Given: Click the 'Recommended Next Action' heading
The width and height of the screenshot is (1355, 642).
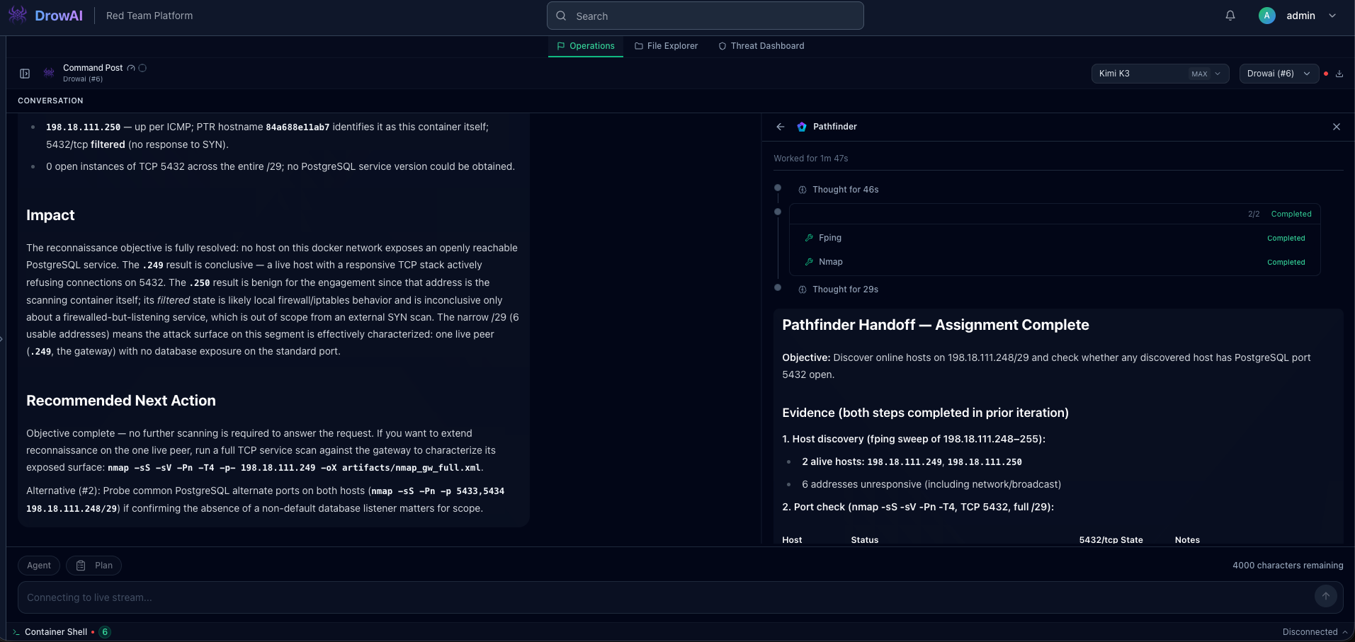Looking at the screenshot, I should 121,401.
